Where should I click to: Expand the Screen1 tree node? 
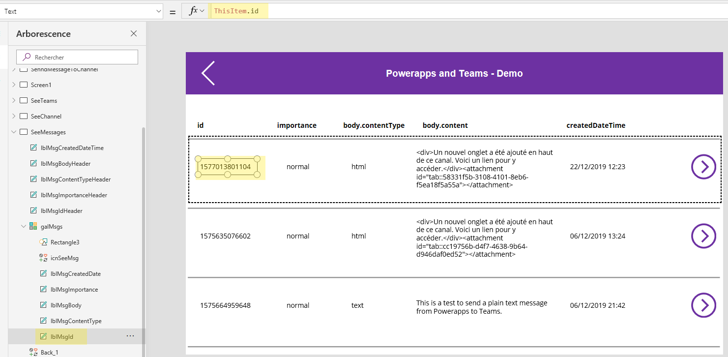(13, 85)
